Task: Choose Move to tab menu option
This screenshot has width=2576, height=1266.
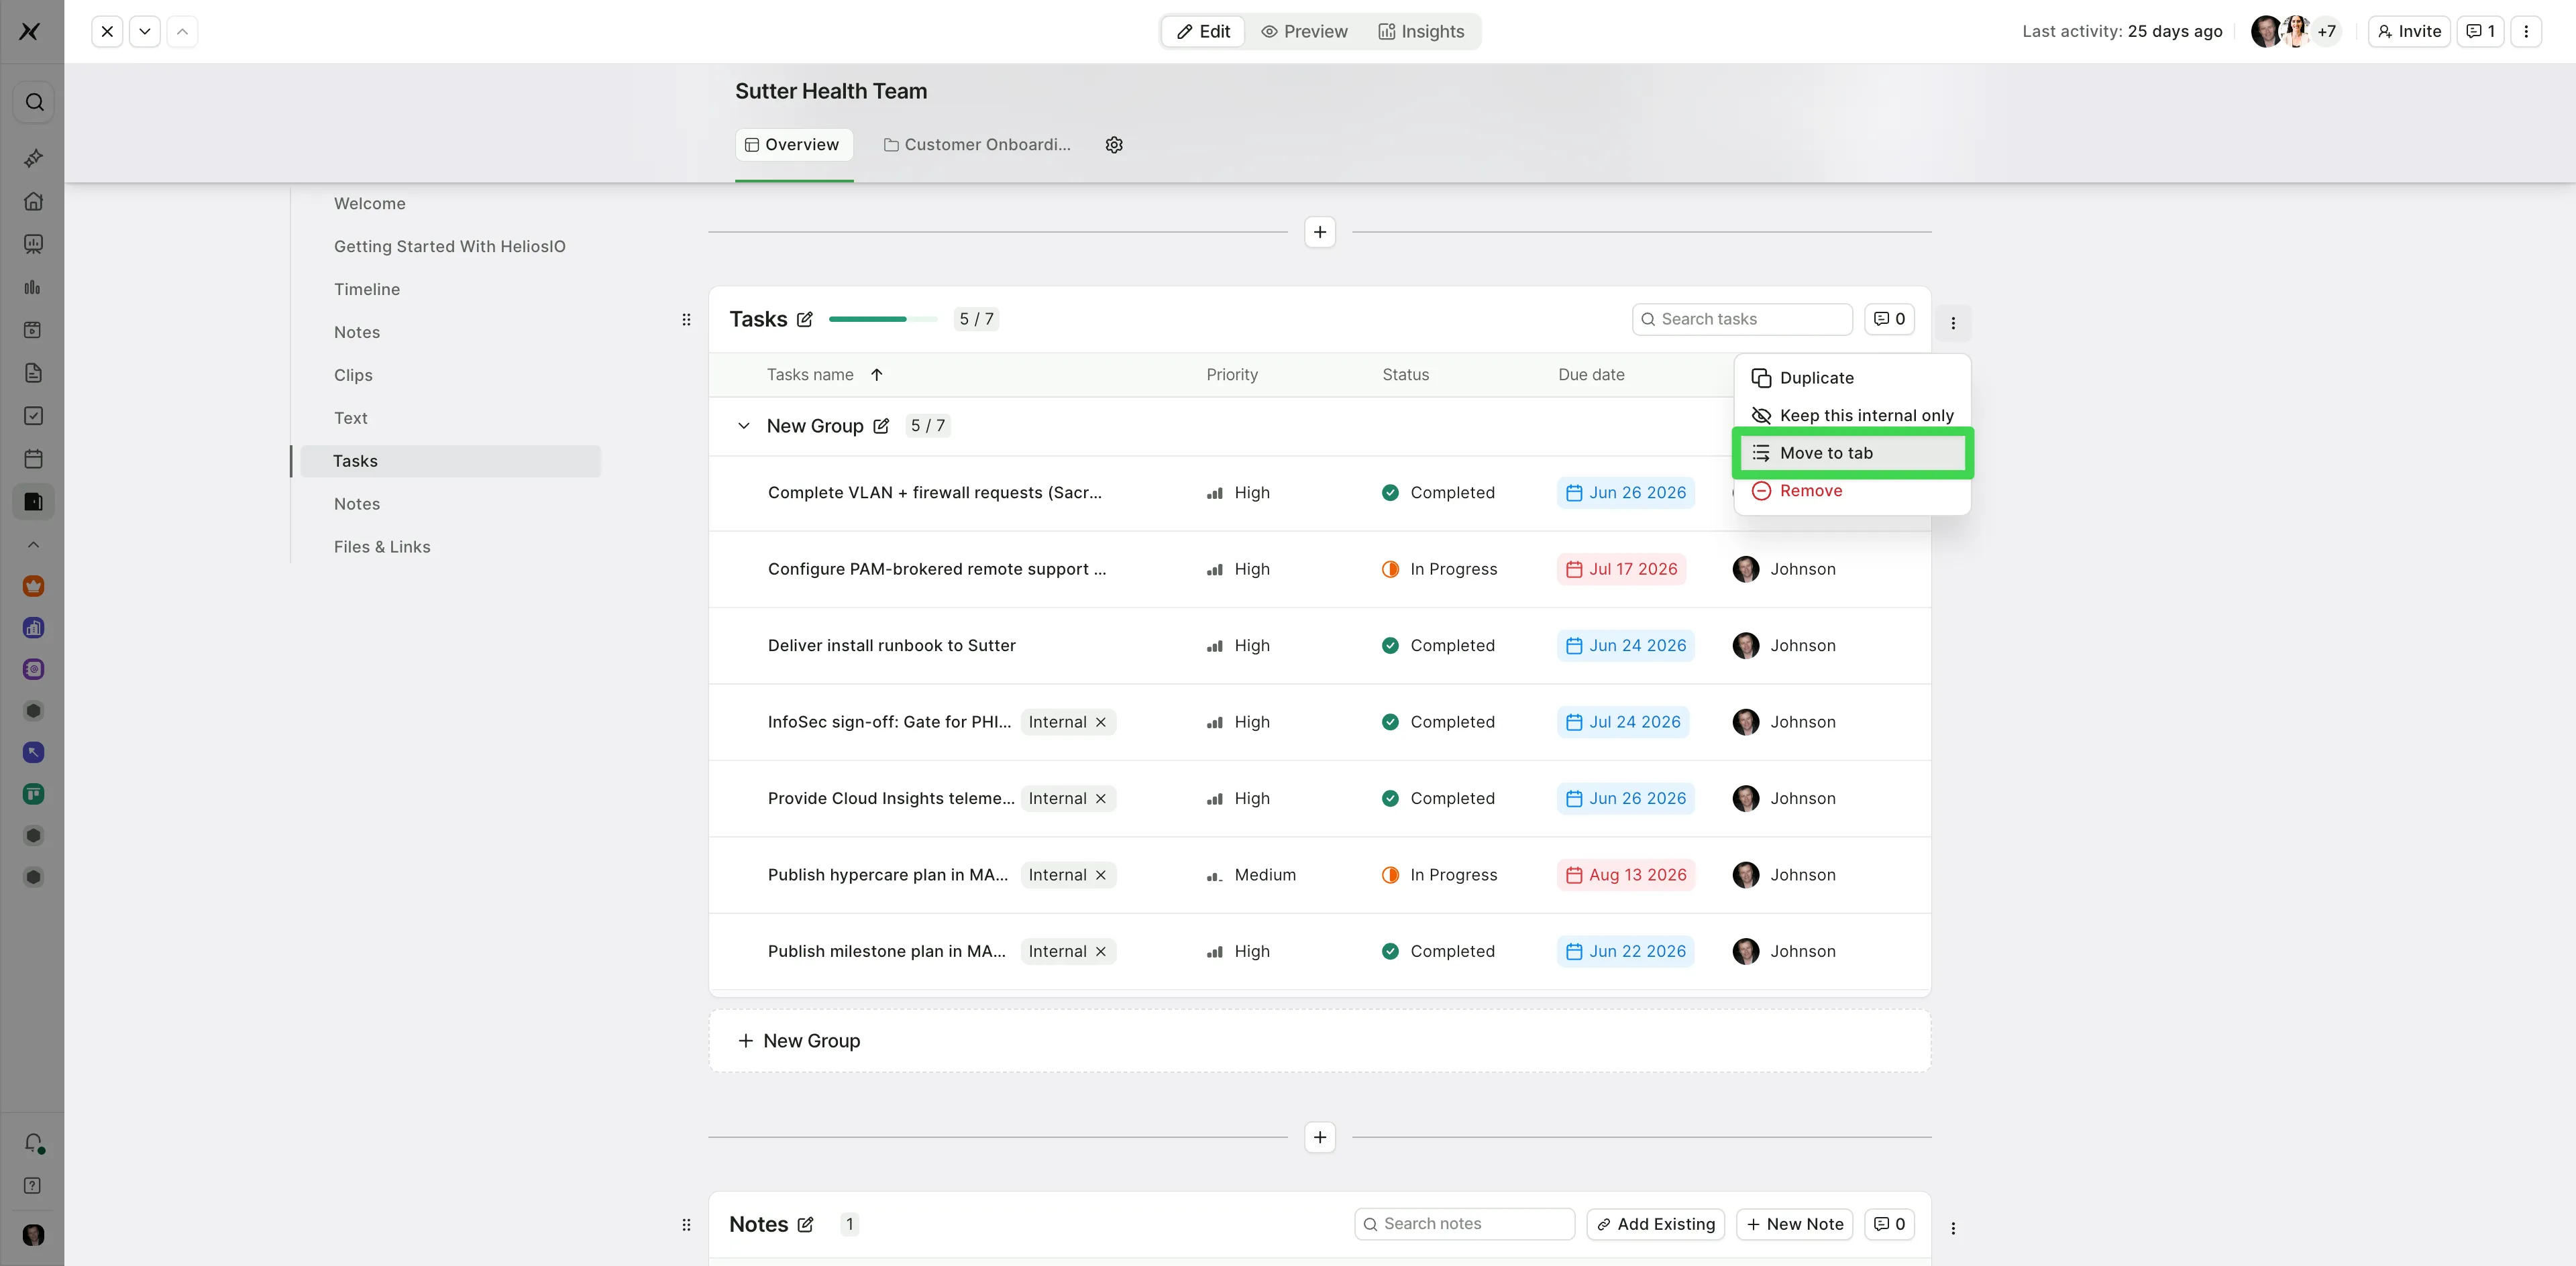Action: click(1852, 453)
